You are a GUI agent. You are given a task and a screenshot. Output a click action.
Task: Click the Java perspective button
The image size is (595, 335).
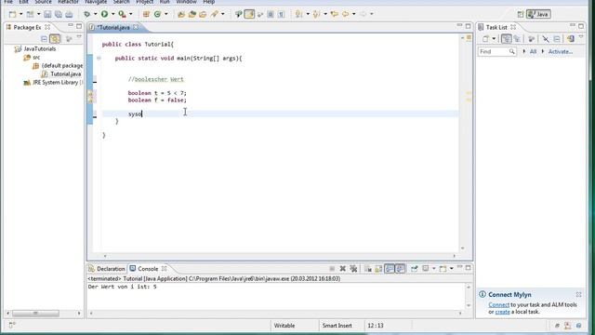coord(538,15)
